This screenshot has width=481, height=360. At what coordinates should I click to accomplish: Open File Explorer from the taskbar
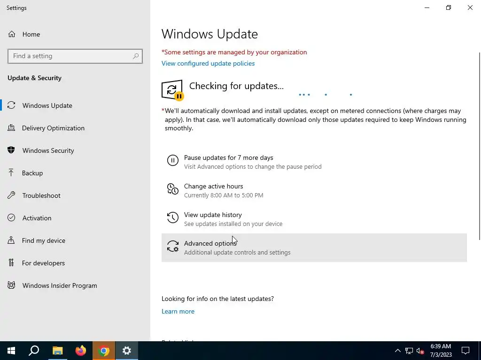(x=57, y=351)
